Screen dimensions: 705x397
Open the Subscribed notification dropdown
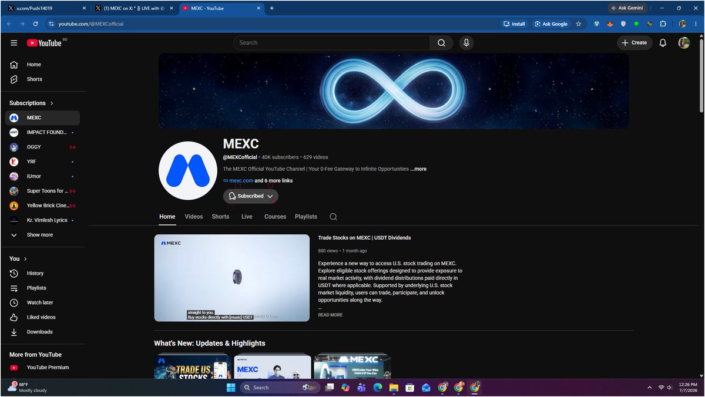coord(251,196)
